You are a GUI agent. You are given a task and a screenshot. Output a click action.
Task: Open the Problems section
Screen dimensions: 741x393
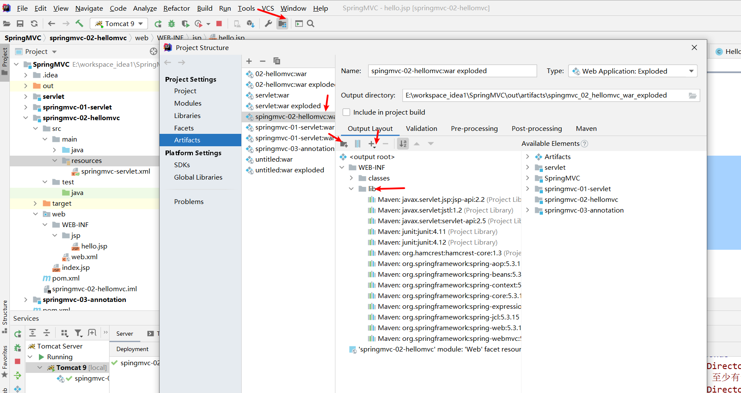[189, 201]
